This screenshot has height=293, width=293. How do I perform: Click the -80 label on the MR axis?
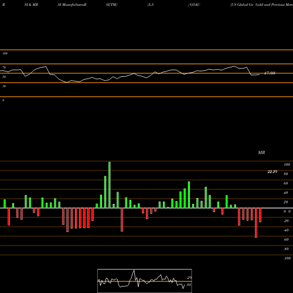click(x=286, y=249)
